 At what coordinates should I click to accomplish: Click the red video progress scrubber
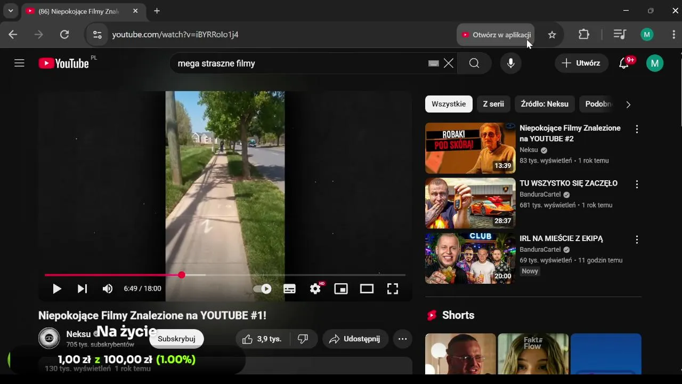pyautogui.click(x=182, y=275)
